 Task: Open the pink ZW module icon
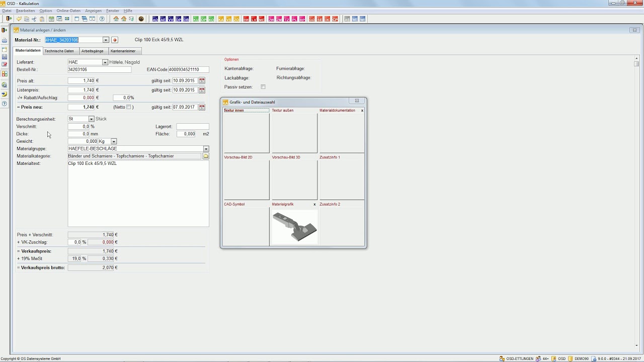[x=272, y=19]
